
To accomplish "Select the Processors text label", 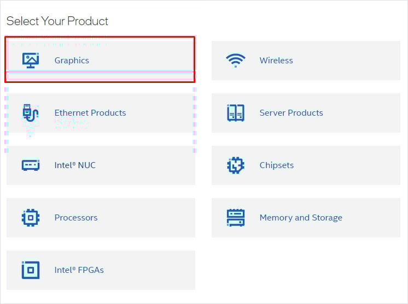I will [76, 218].
